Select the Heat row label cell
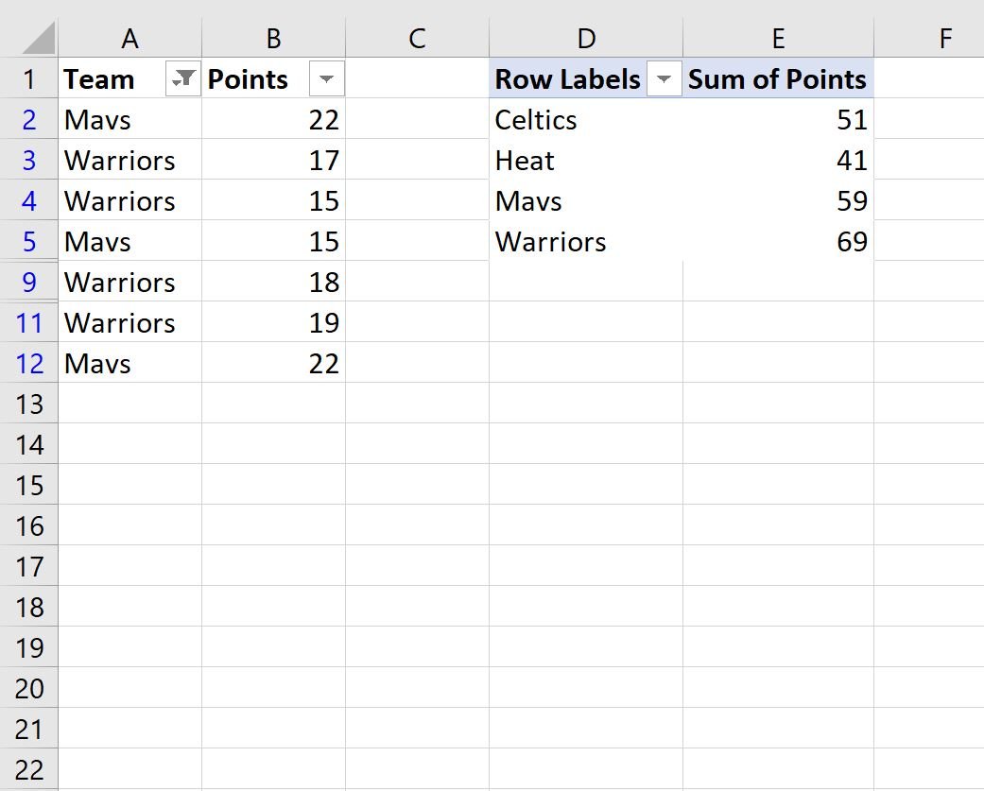The width and height of the screenshot is (984, 791). (x=586, y=160)
